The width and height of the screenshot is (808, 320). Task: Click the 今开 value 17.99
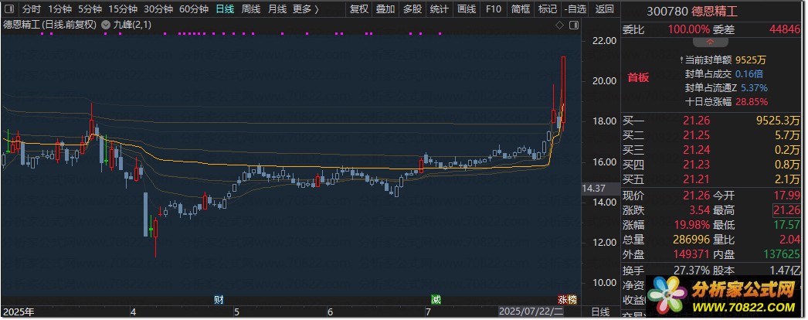(787, 196)
